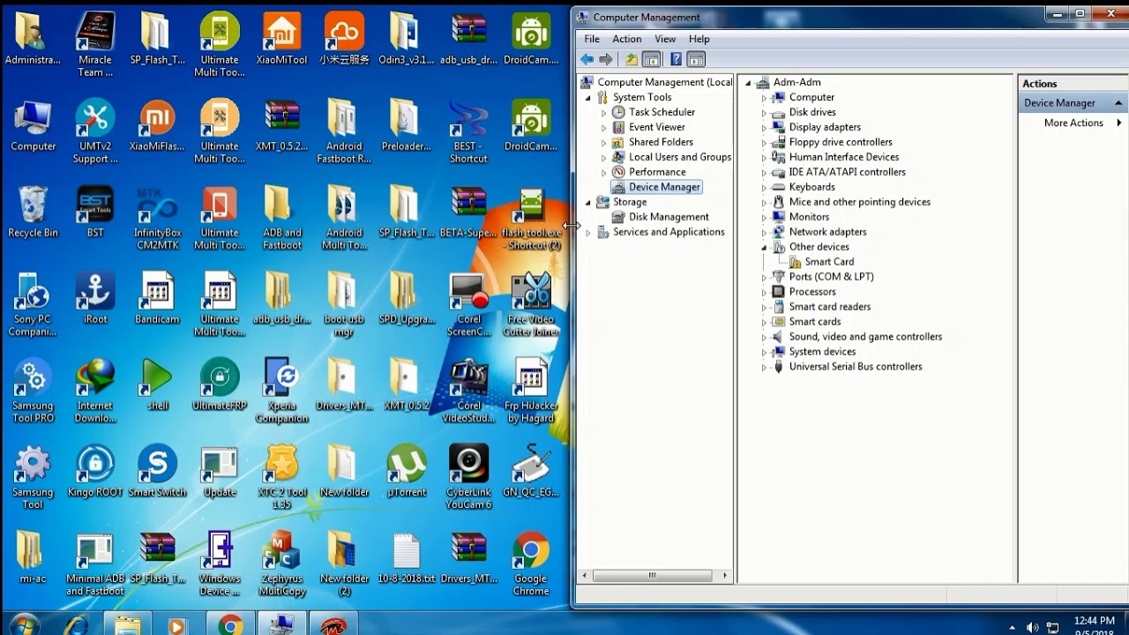This screenshot has width=1129, height=635.
Task: Select Event Viewer in tree
Action: pyautogui.click(x=656, y=127)
